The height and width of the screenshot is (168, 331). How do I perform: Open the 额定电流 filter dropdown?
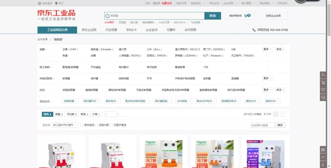(x=112, y=101)
